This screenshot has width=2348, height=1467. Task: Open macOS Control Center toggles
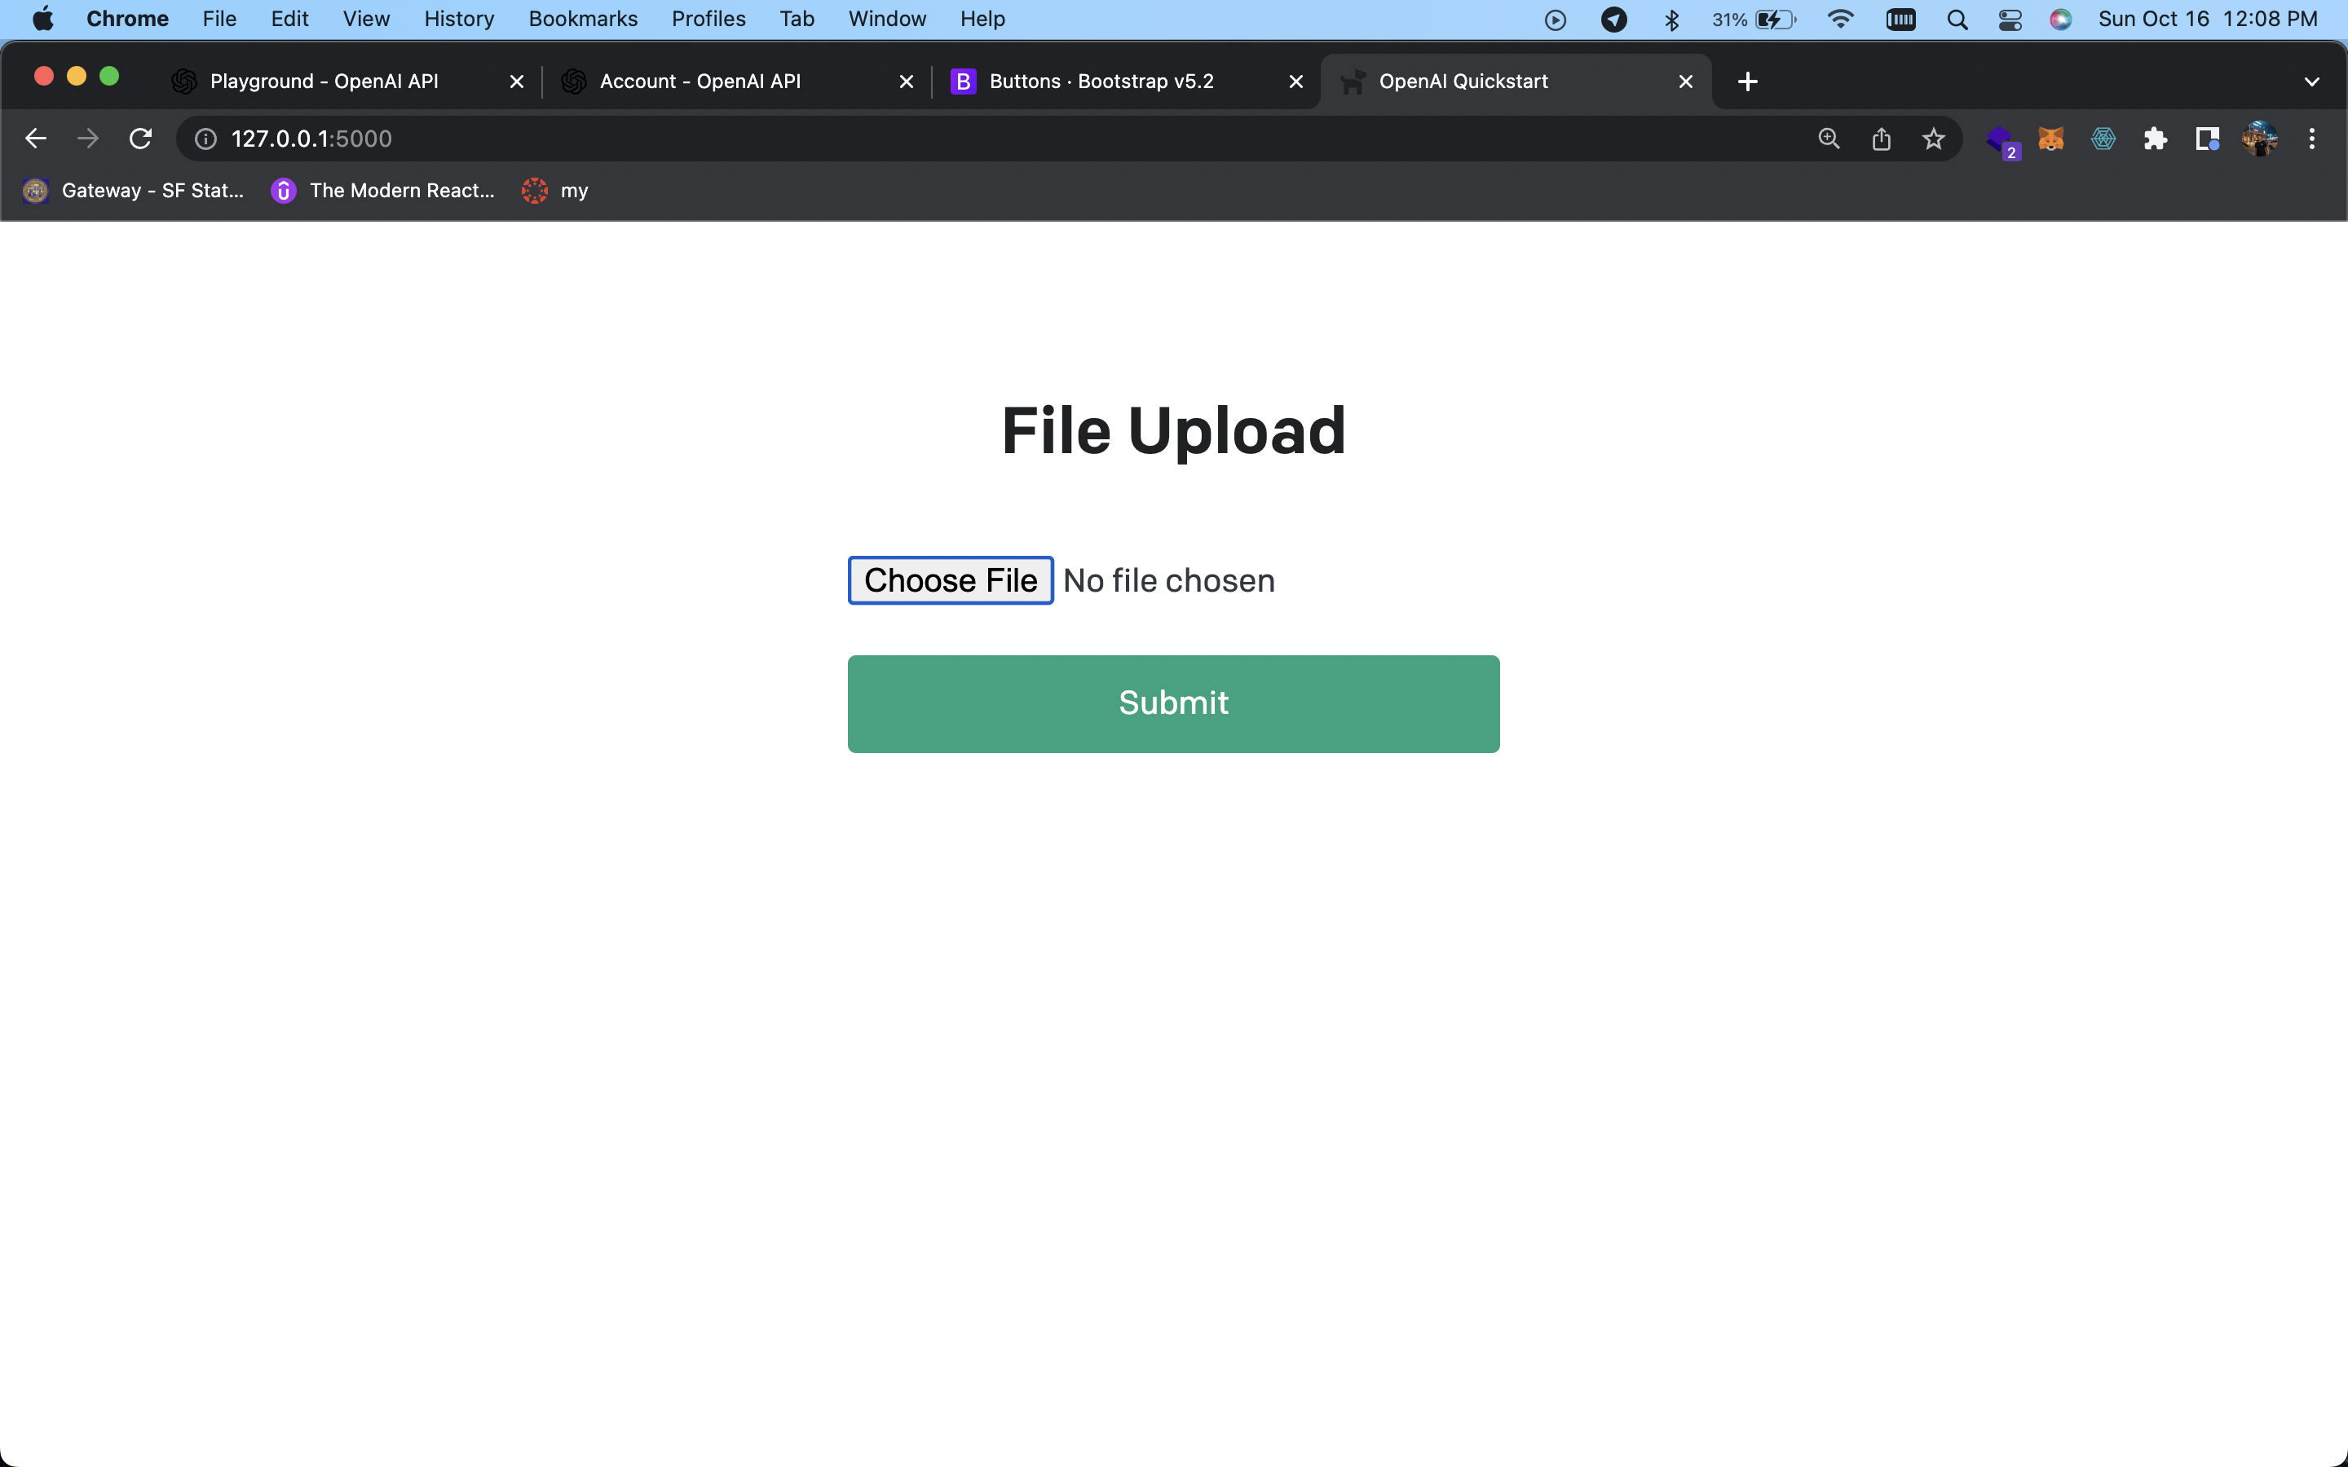pos(2010,20)
